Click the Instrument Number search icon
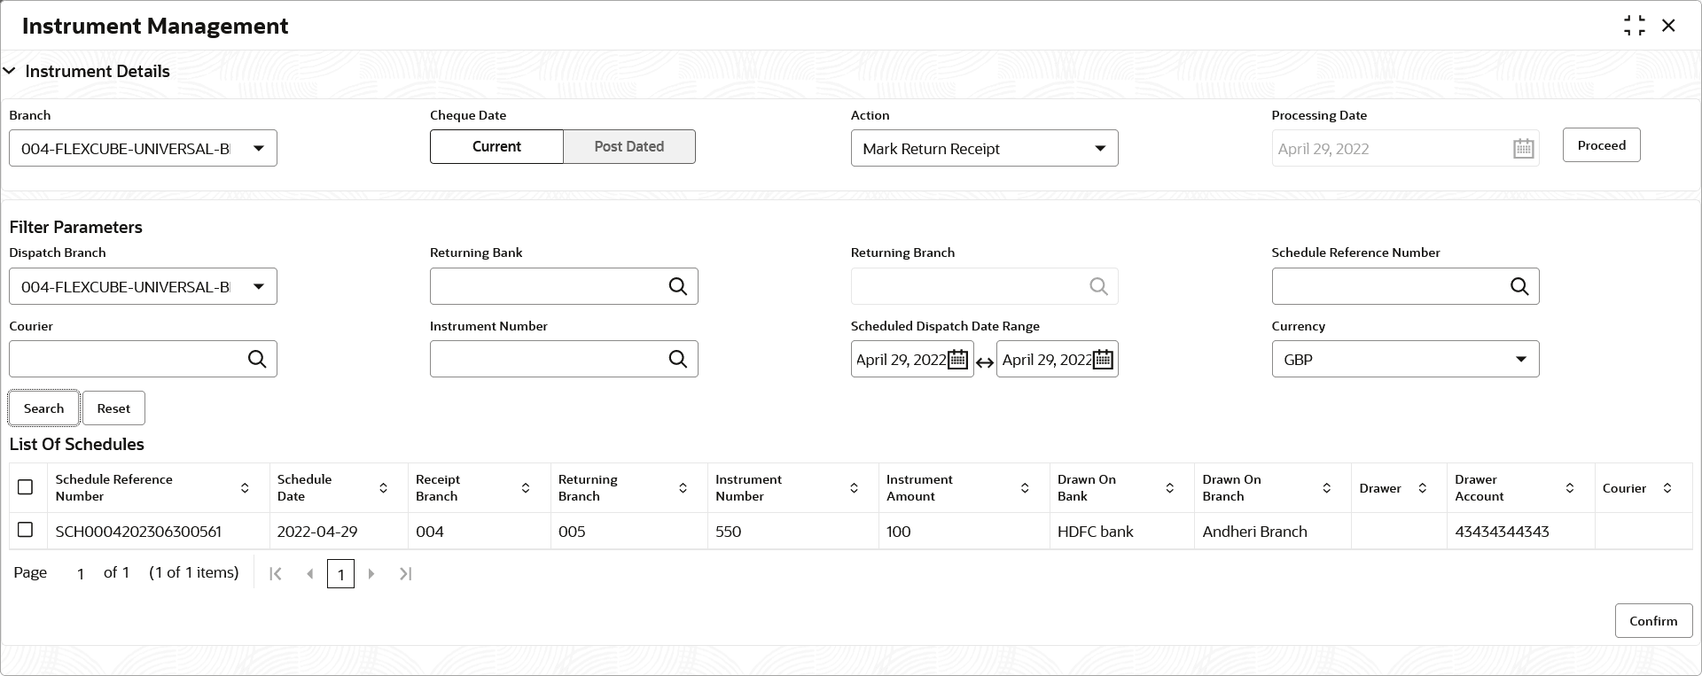This screenshot has width=1702, height=676. [678, 359]
